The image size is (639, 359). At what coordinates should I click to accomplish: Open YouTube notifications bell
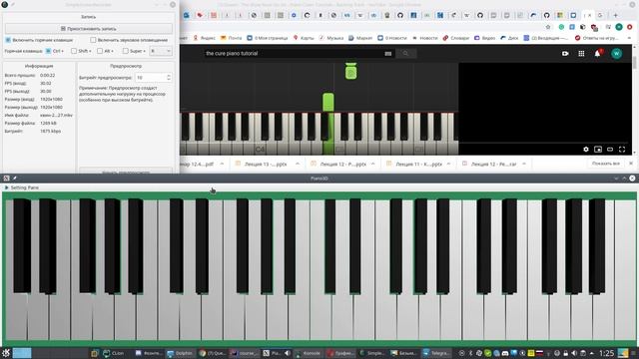(x=597, y=53)
